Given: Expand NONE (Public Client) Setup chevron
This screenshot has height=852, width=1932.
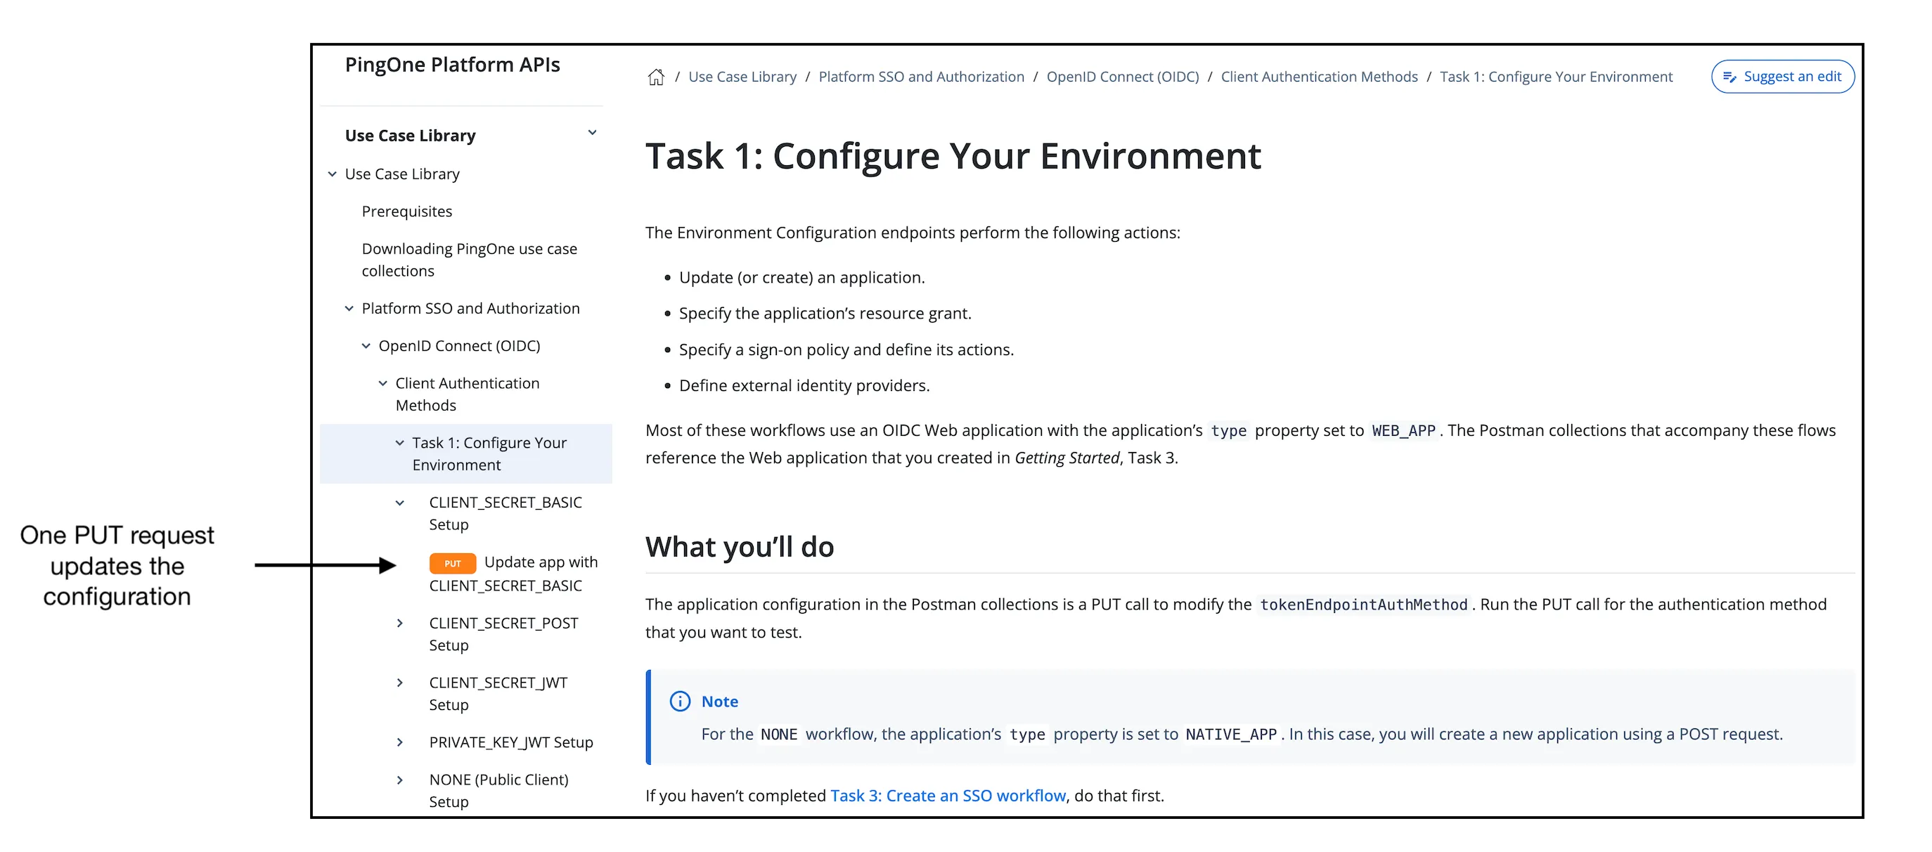Looking at the screenshot, I should [x=400, y=780].
